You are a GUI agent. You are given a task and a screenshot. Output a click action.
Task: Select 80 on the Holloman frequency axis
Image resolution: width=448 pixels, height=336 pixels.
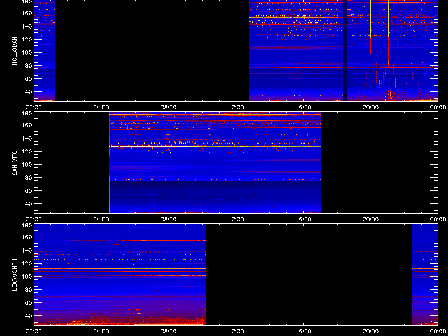click(x=29, y=66)
